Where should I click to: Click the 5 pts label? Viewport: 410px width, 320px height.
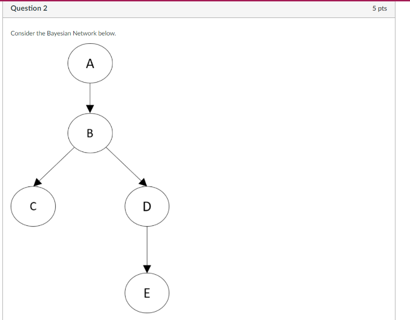tap(379, 8)
